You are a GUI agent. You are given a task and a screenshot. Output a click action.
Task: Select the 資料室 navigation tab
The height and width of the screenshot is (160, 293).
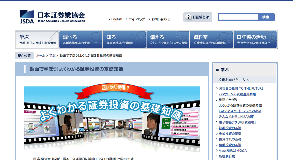point(211,40)
